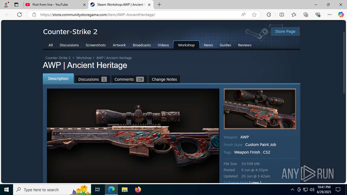Image resolution: width=347 pixels, height=195 pixels.
Task: Open the notifications action center
Action: pyautogui.click(x=338, y=190)
